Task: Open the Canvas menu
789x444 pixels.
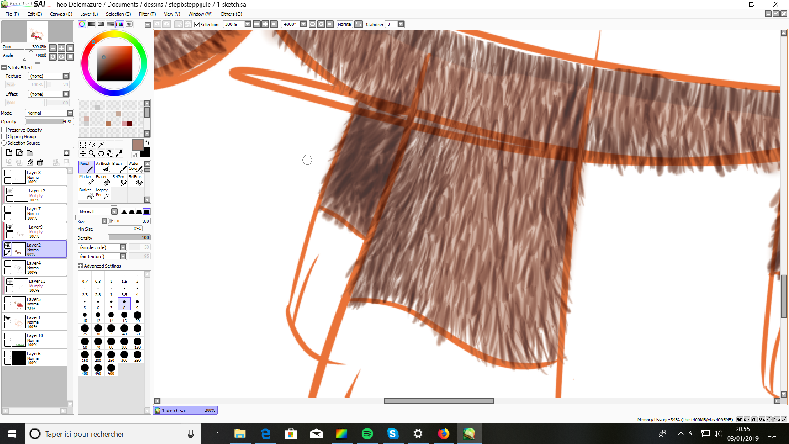Action: coord(60,14)
